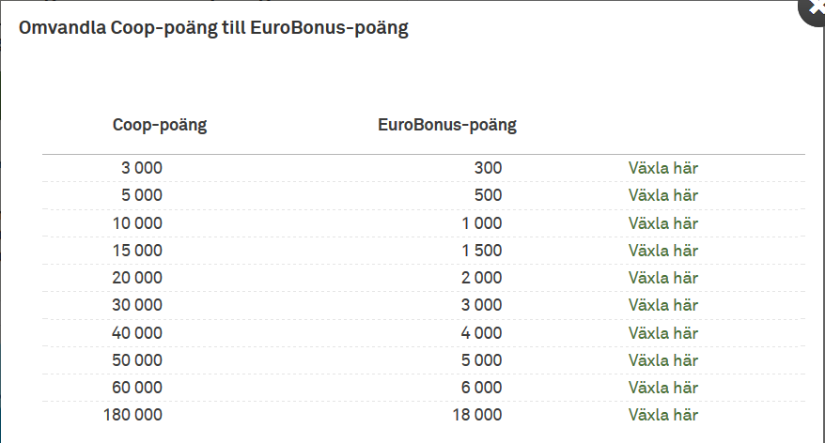
Task: Select the 300 EuroBonus-poäng cell
Action: (488, 169)
